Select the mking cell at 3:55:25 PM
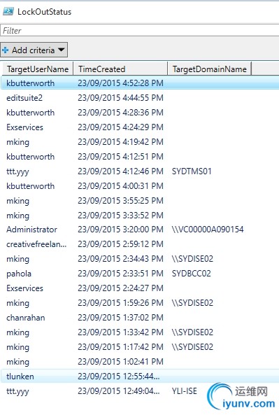Image resolution: width=279 pixels, height=415 pixels. (x=17, y=201)
